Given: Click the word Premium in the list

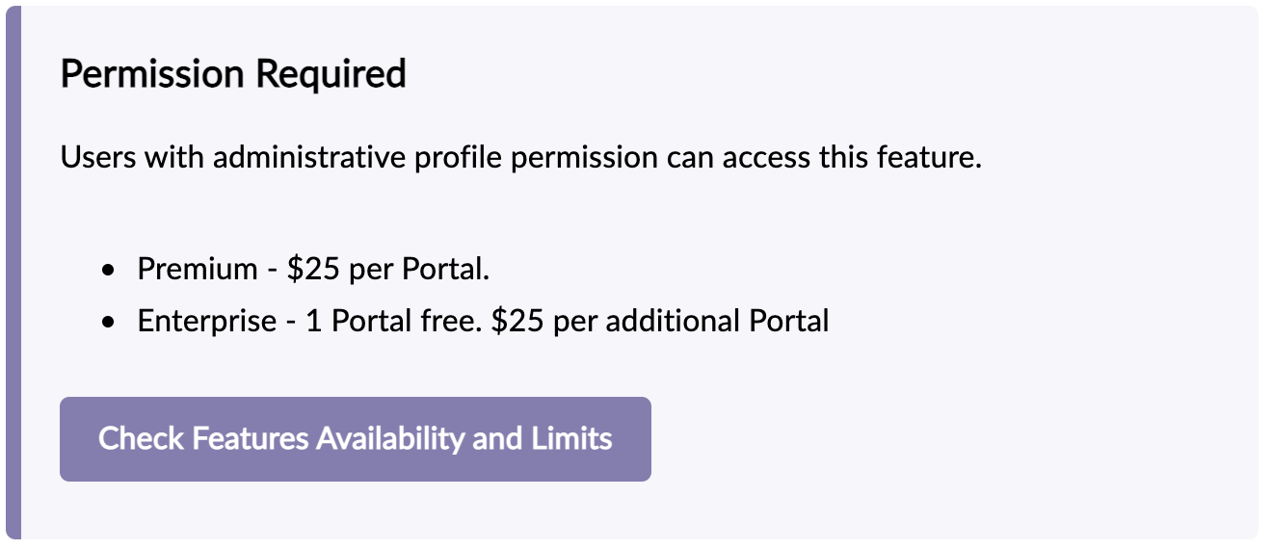Looking at the screenshot, I should click(x=198, y=269).
